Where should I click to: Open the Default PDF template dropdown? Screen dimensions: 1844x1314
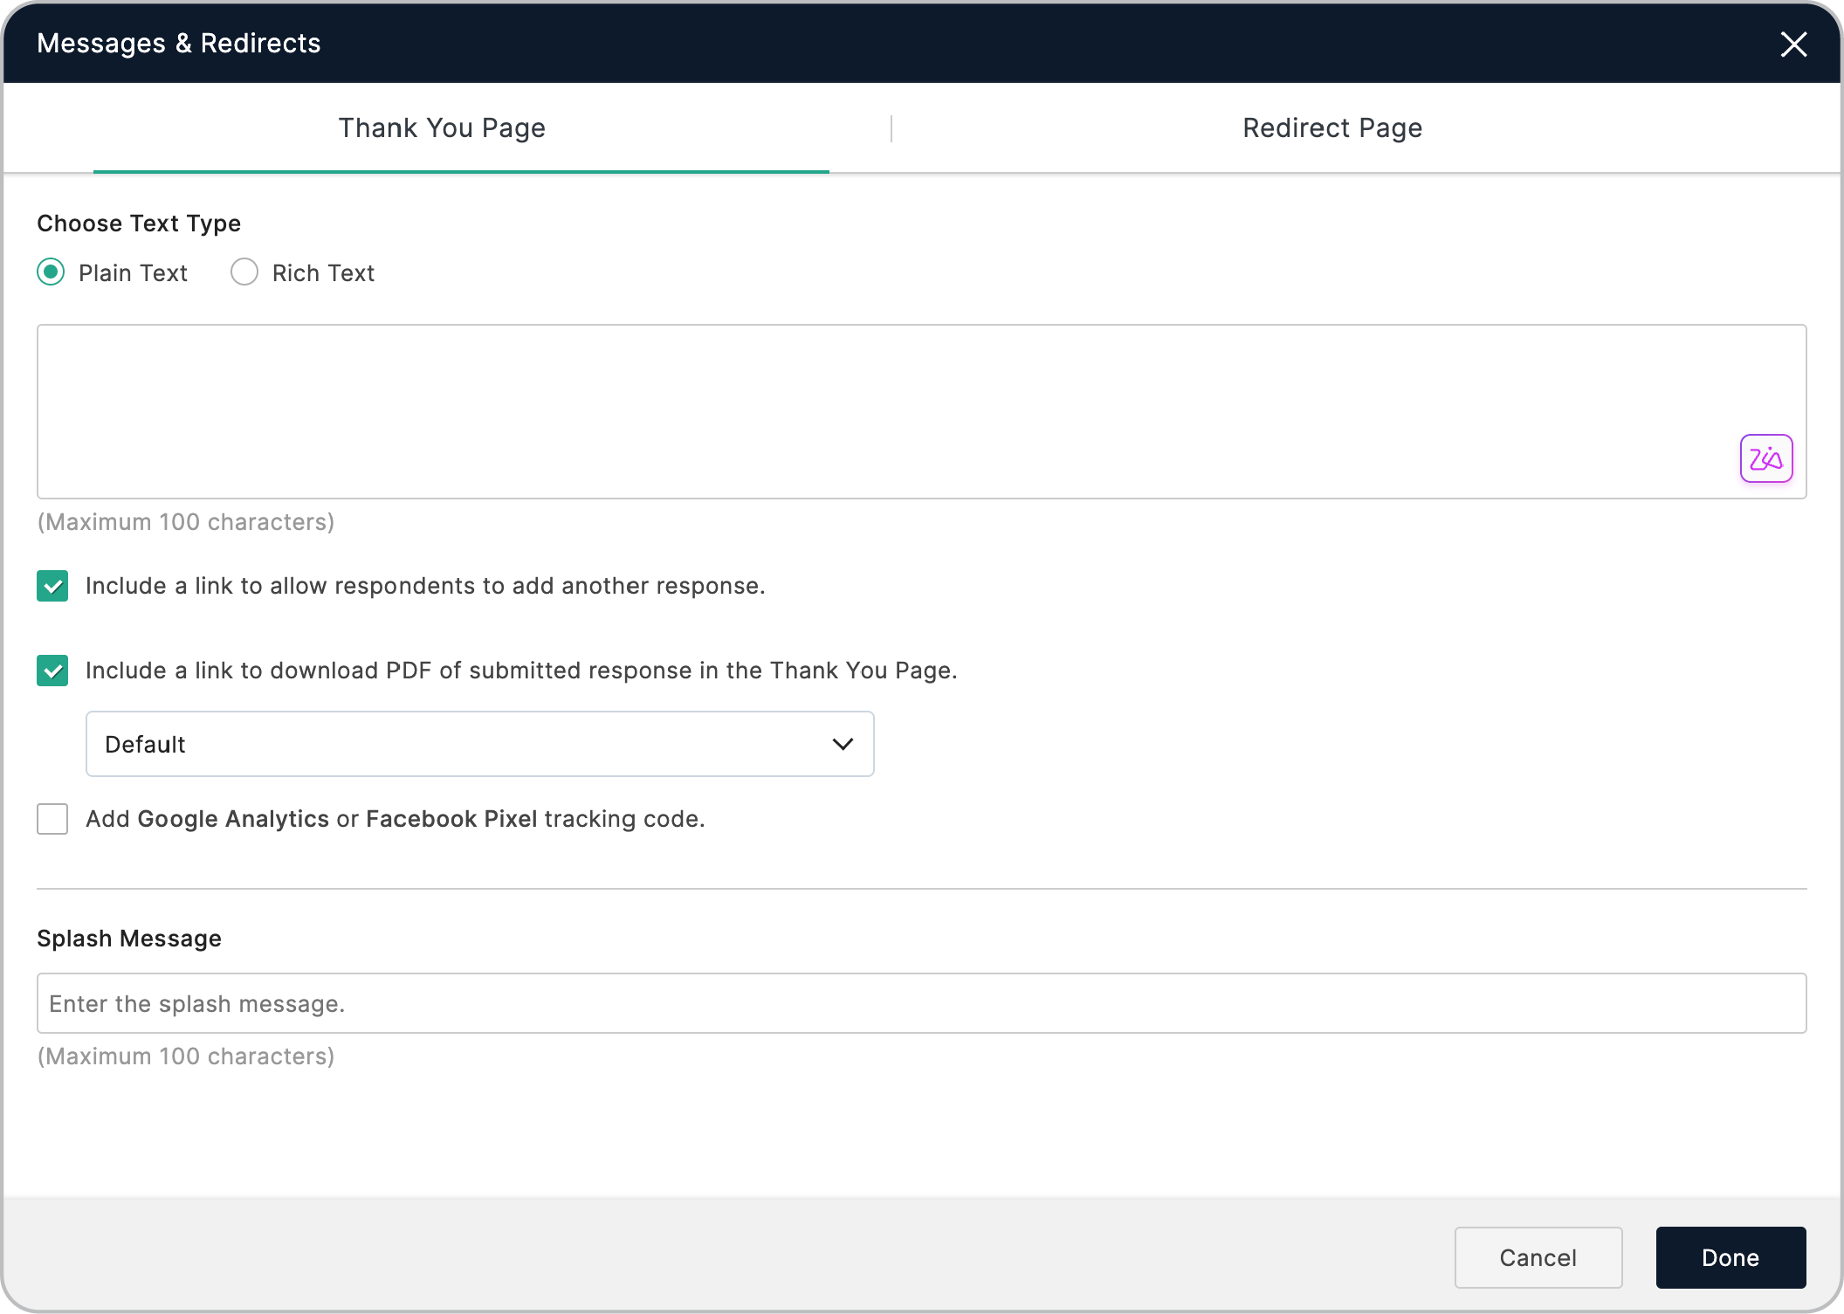(478, 744)
